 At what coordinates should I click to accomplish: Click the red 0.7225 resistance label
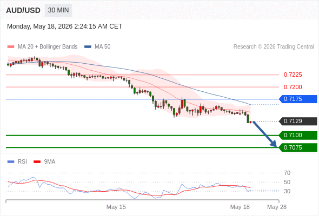pyautogui.click(x=293, y=75)
